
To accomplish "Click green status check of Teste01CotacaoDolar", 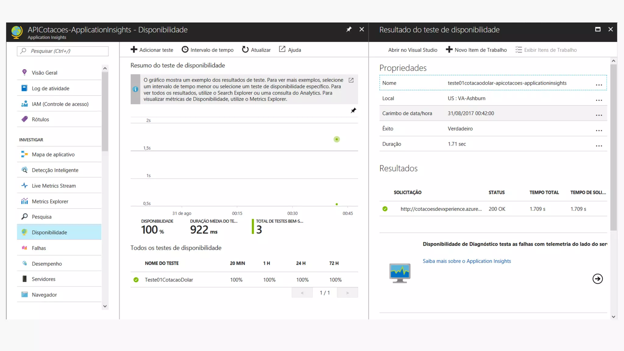I will pos(136,280).
